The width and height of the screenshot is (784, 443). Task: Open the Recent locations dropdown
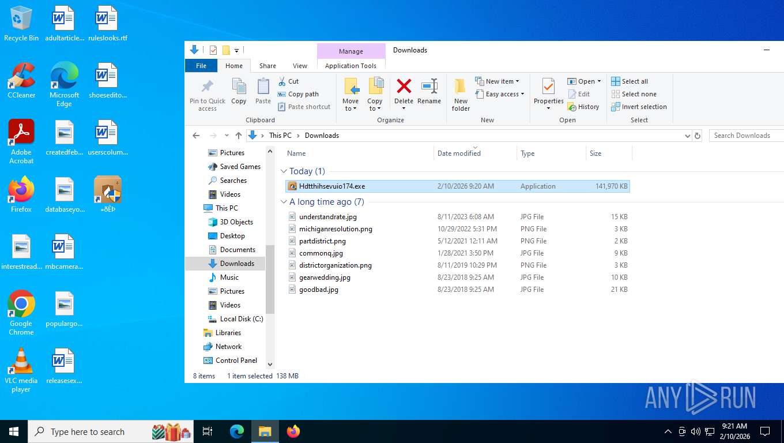click(x=226, y=136)
